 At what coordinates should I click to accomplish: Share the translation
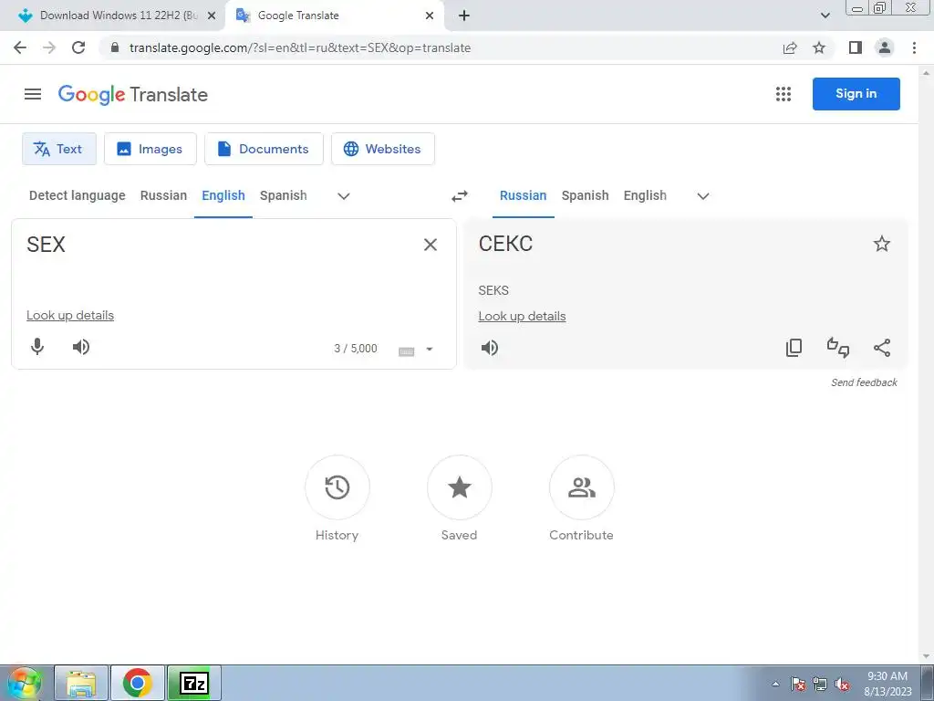click(882, 348)
